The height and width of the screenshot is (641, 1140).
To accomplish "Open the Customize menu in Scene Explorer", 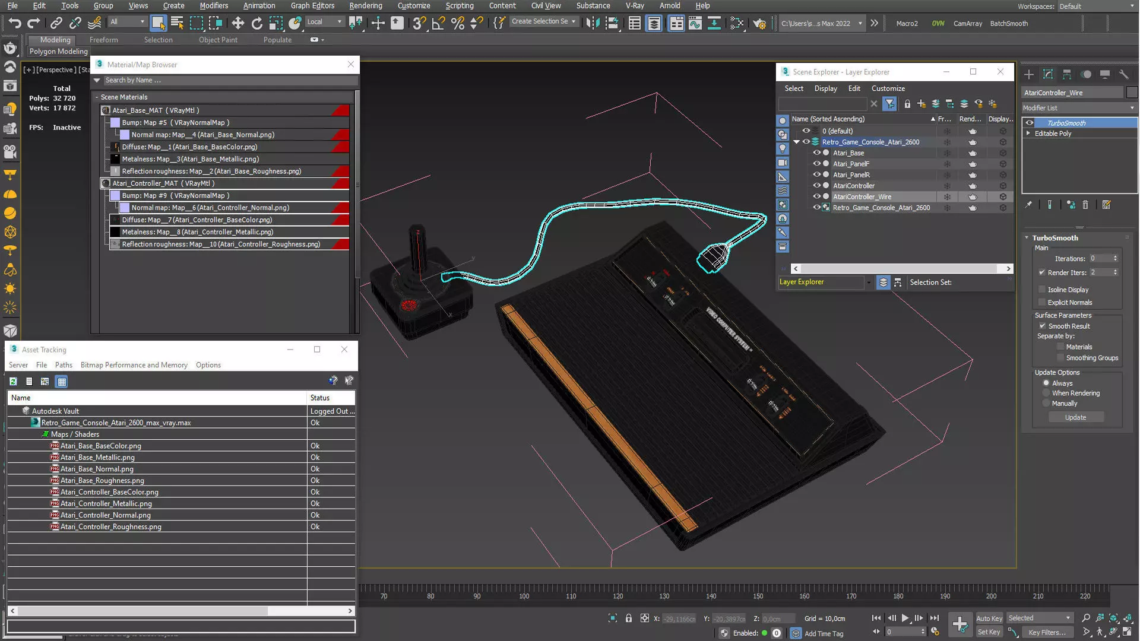I will (x=888, y=88).
